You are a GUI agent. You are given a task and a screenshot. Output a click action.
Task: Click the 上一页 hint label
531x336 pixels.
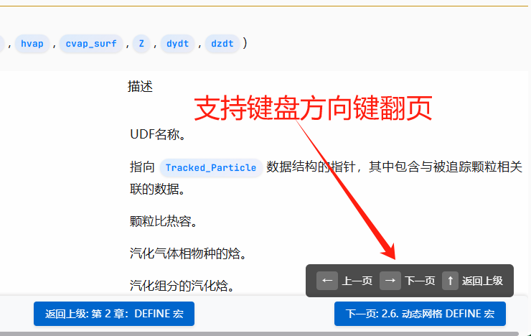[x=357, y=281]
